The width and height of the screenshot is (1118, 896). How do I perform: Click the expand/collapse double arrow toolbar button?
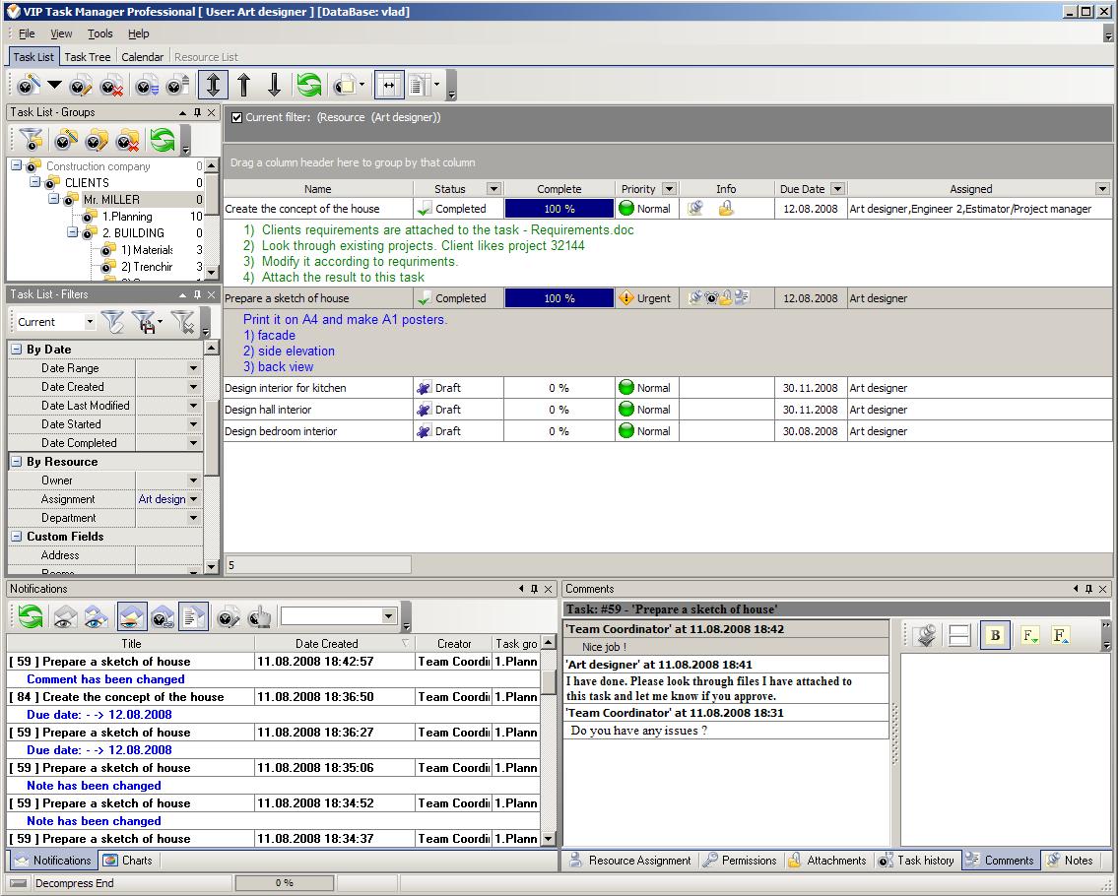213,85
